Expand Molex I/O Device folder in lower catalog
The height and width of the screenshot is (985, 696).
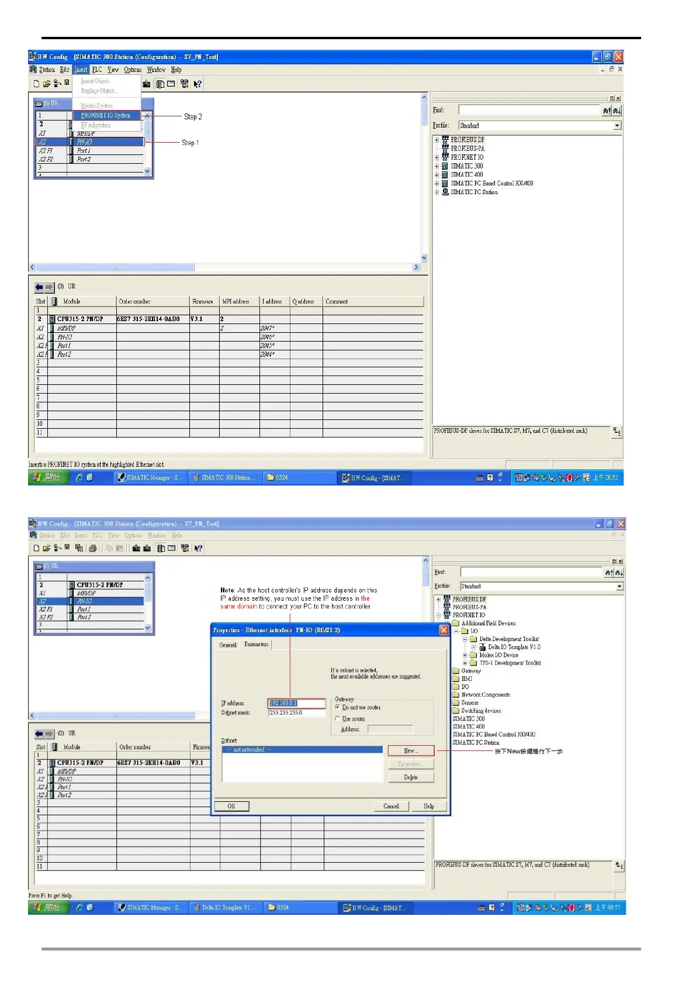click(x=466, y=655)
